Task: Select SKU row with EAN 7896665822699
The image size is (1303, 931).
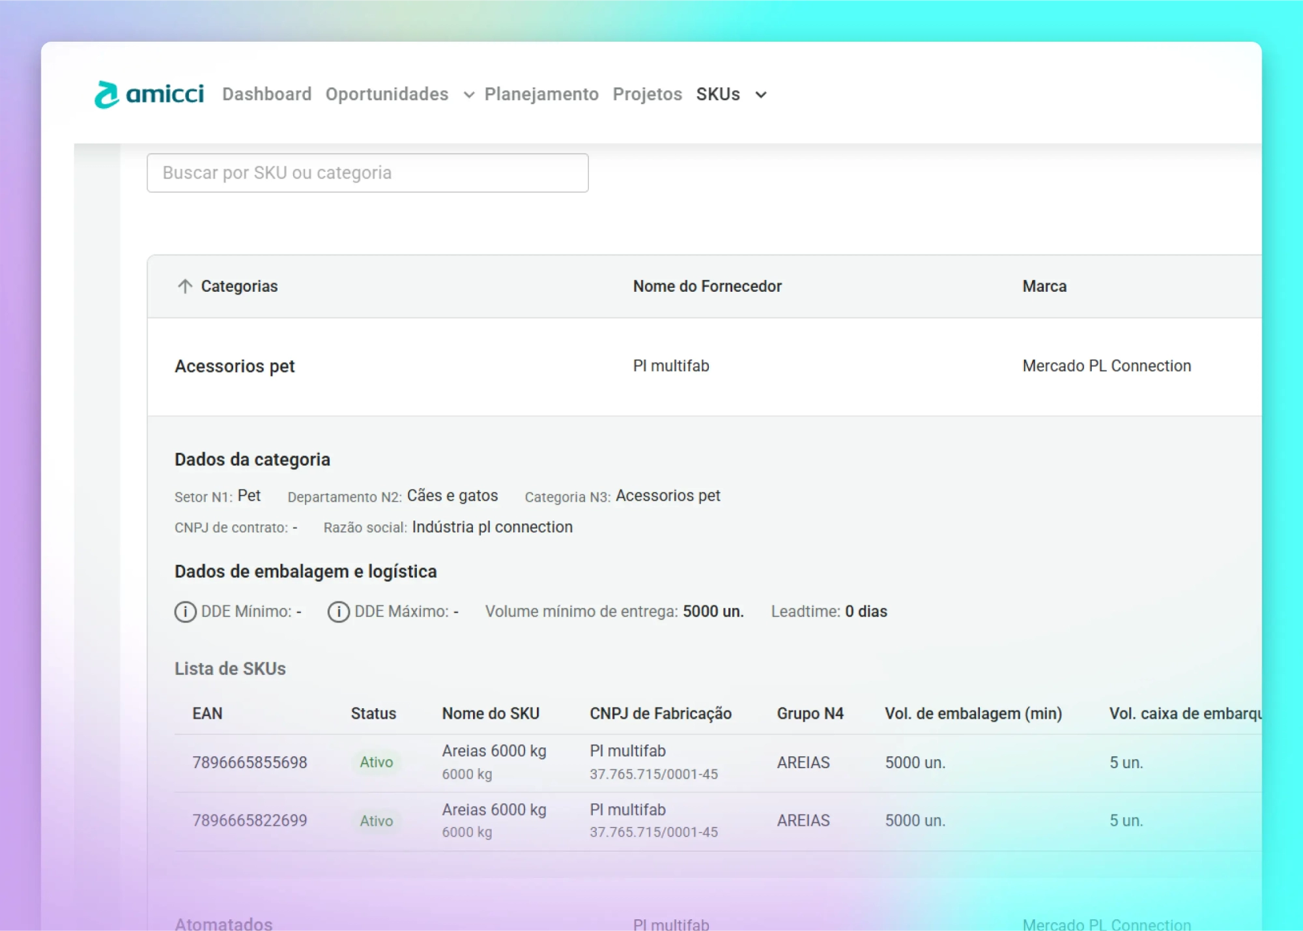Action: (x=250, y=820)
